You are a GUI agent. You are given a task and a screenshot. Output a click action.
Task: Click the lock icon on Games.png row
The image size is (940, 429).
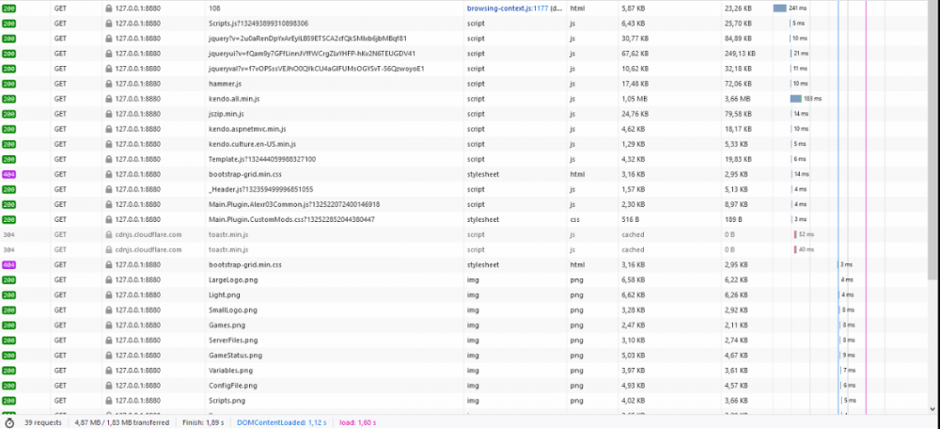[109, 325]
